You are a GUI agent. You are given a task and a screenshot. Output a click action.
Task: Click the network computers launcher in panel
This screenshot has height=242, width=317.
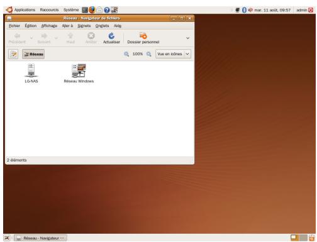click(x=114, y=10)
